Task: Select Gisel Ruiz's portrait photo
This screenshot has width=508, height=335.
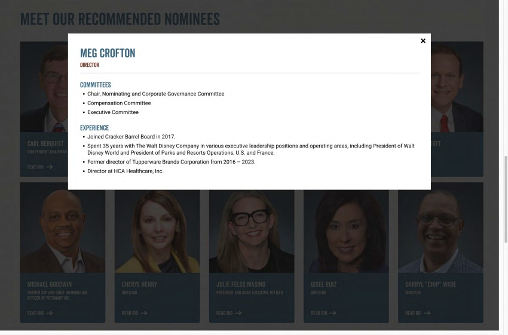Action: (346, 231)
